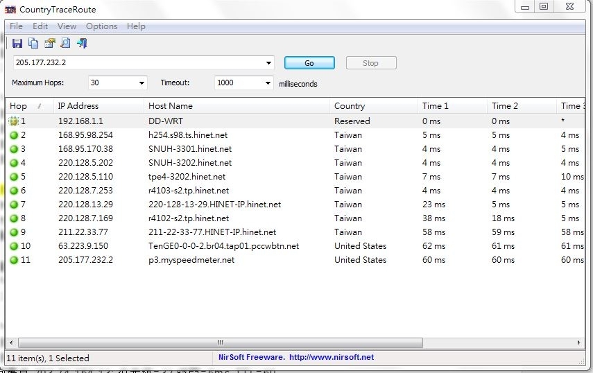Select host 220-128-13-29.HINET-IP.hinet.net
Screen dimensions: 593x373
coord(214,205)
